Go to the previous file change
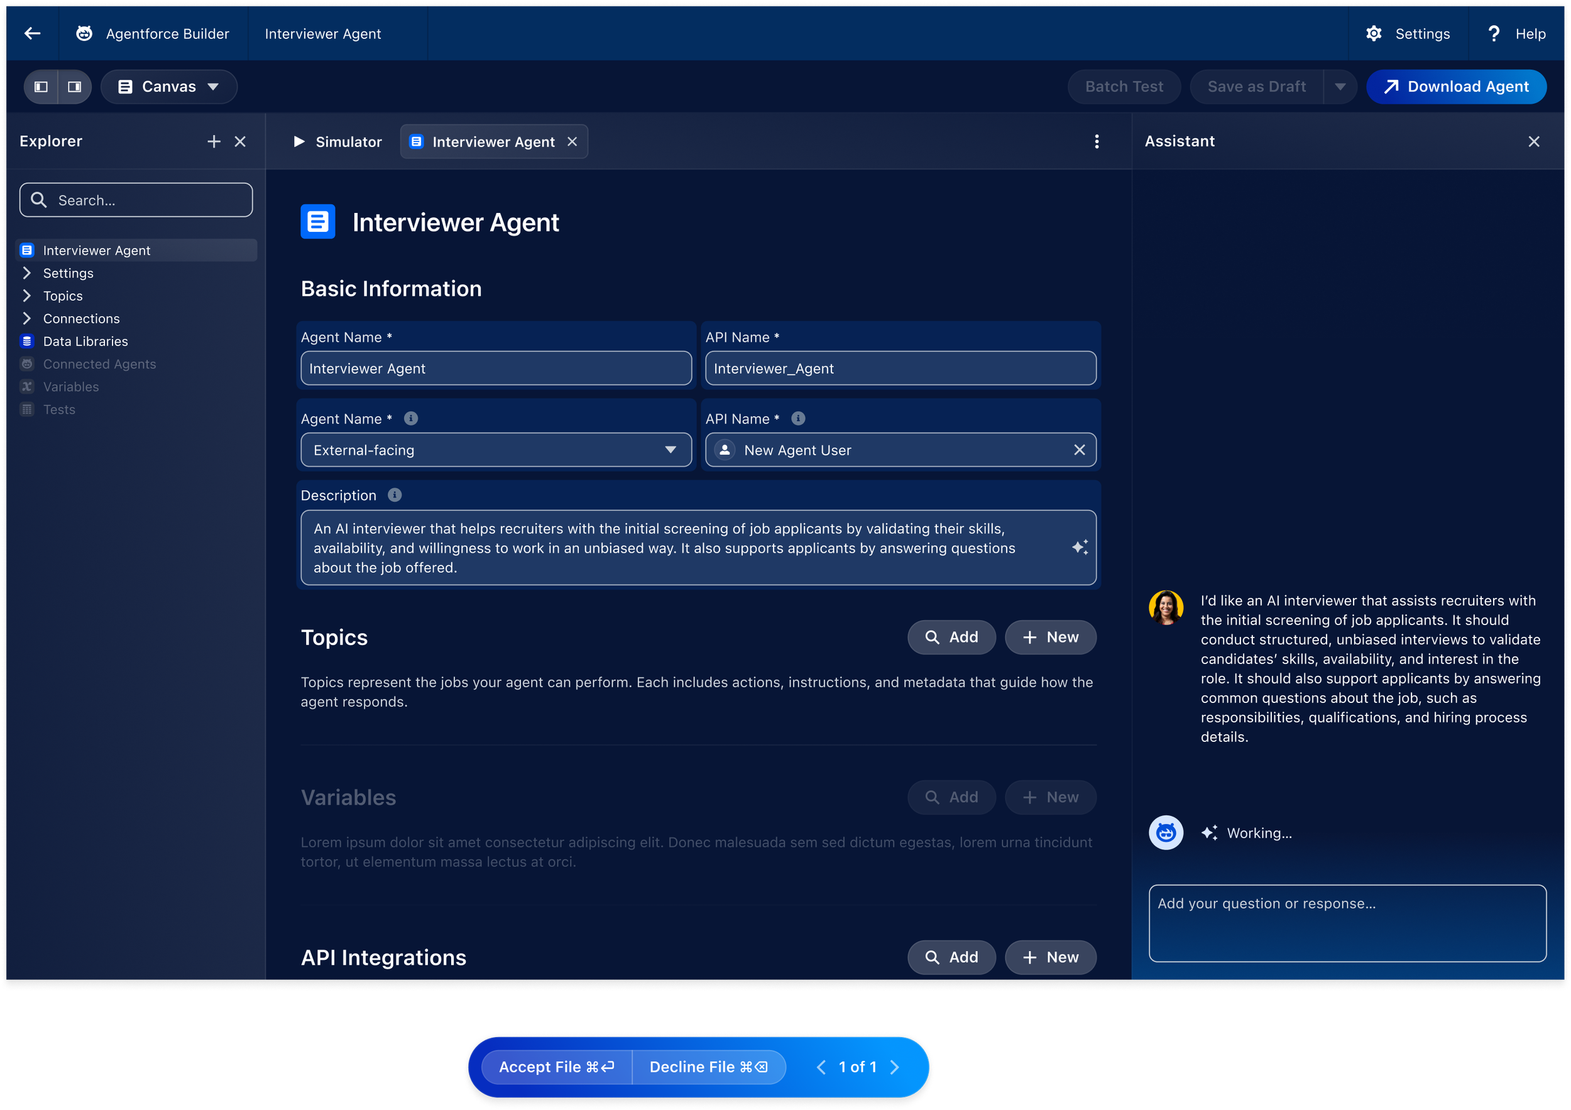This screenshot has height=1110, width=1571. coord(821,1067)
